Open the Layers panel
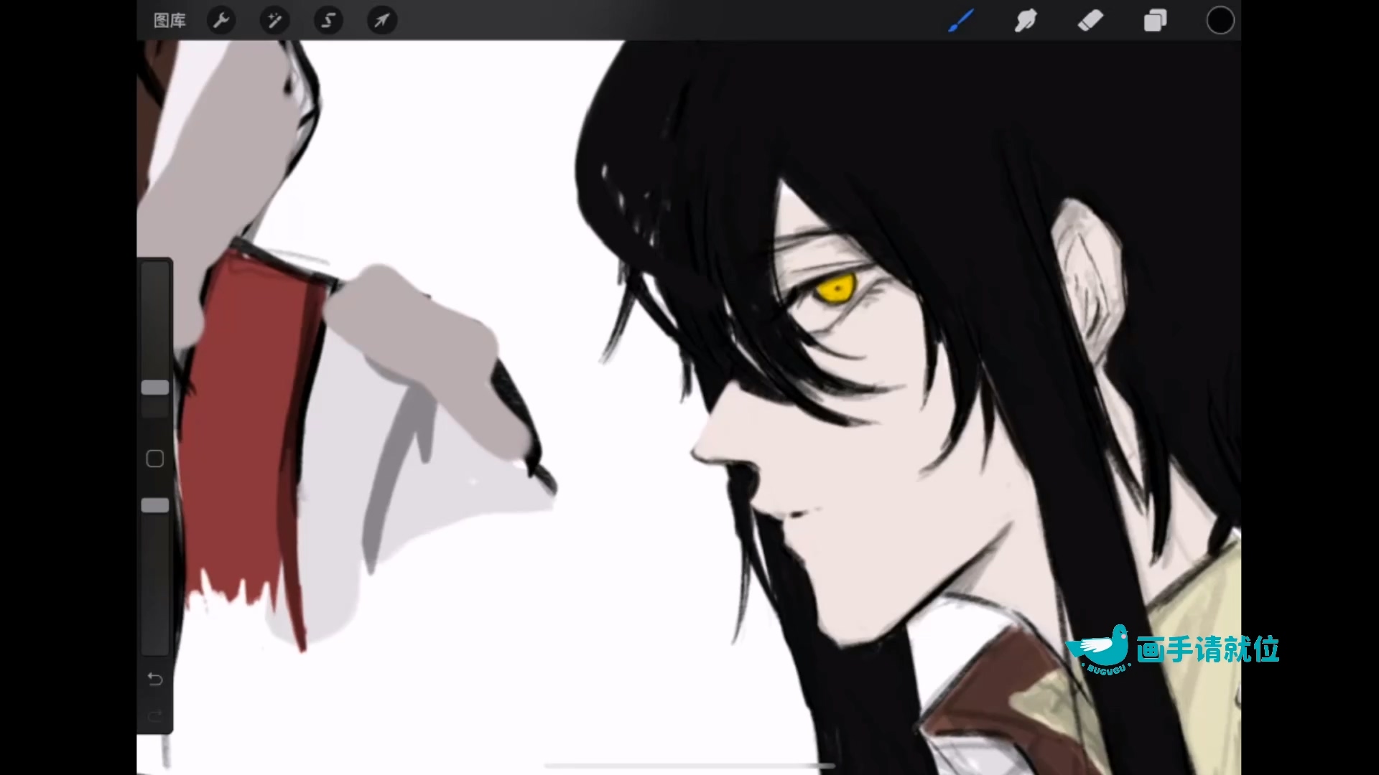Viewport: 1379px width, 775px height. tap(1155, 20)
